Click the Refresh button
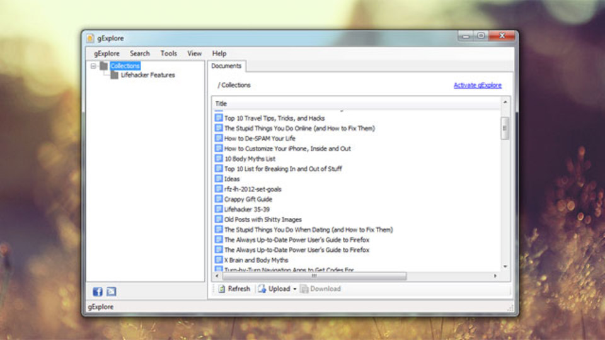Image resolution: width=605 pixels, height=340 pixels. [x=234, y=289]
